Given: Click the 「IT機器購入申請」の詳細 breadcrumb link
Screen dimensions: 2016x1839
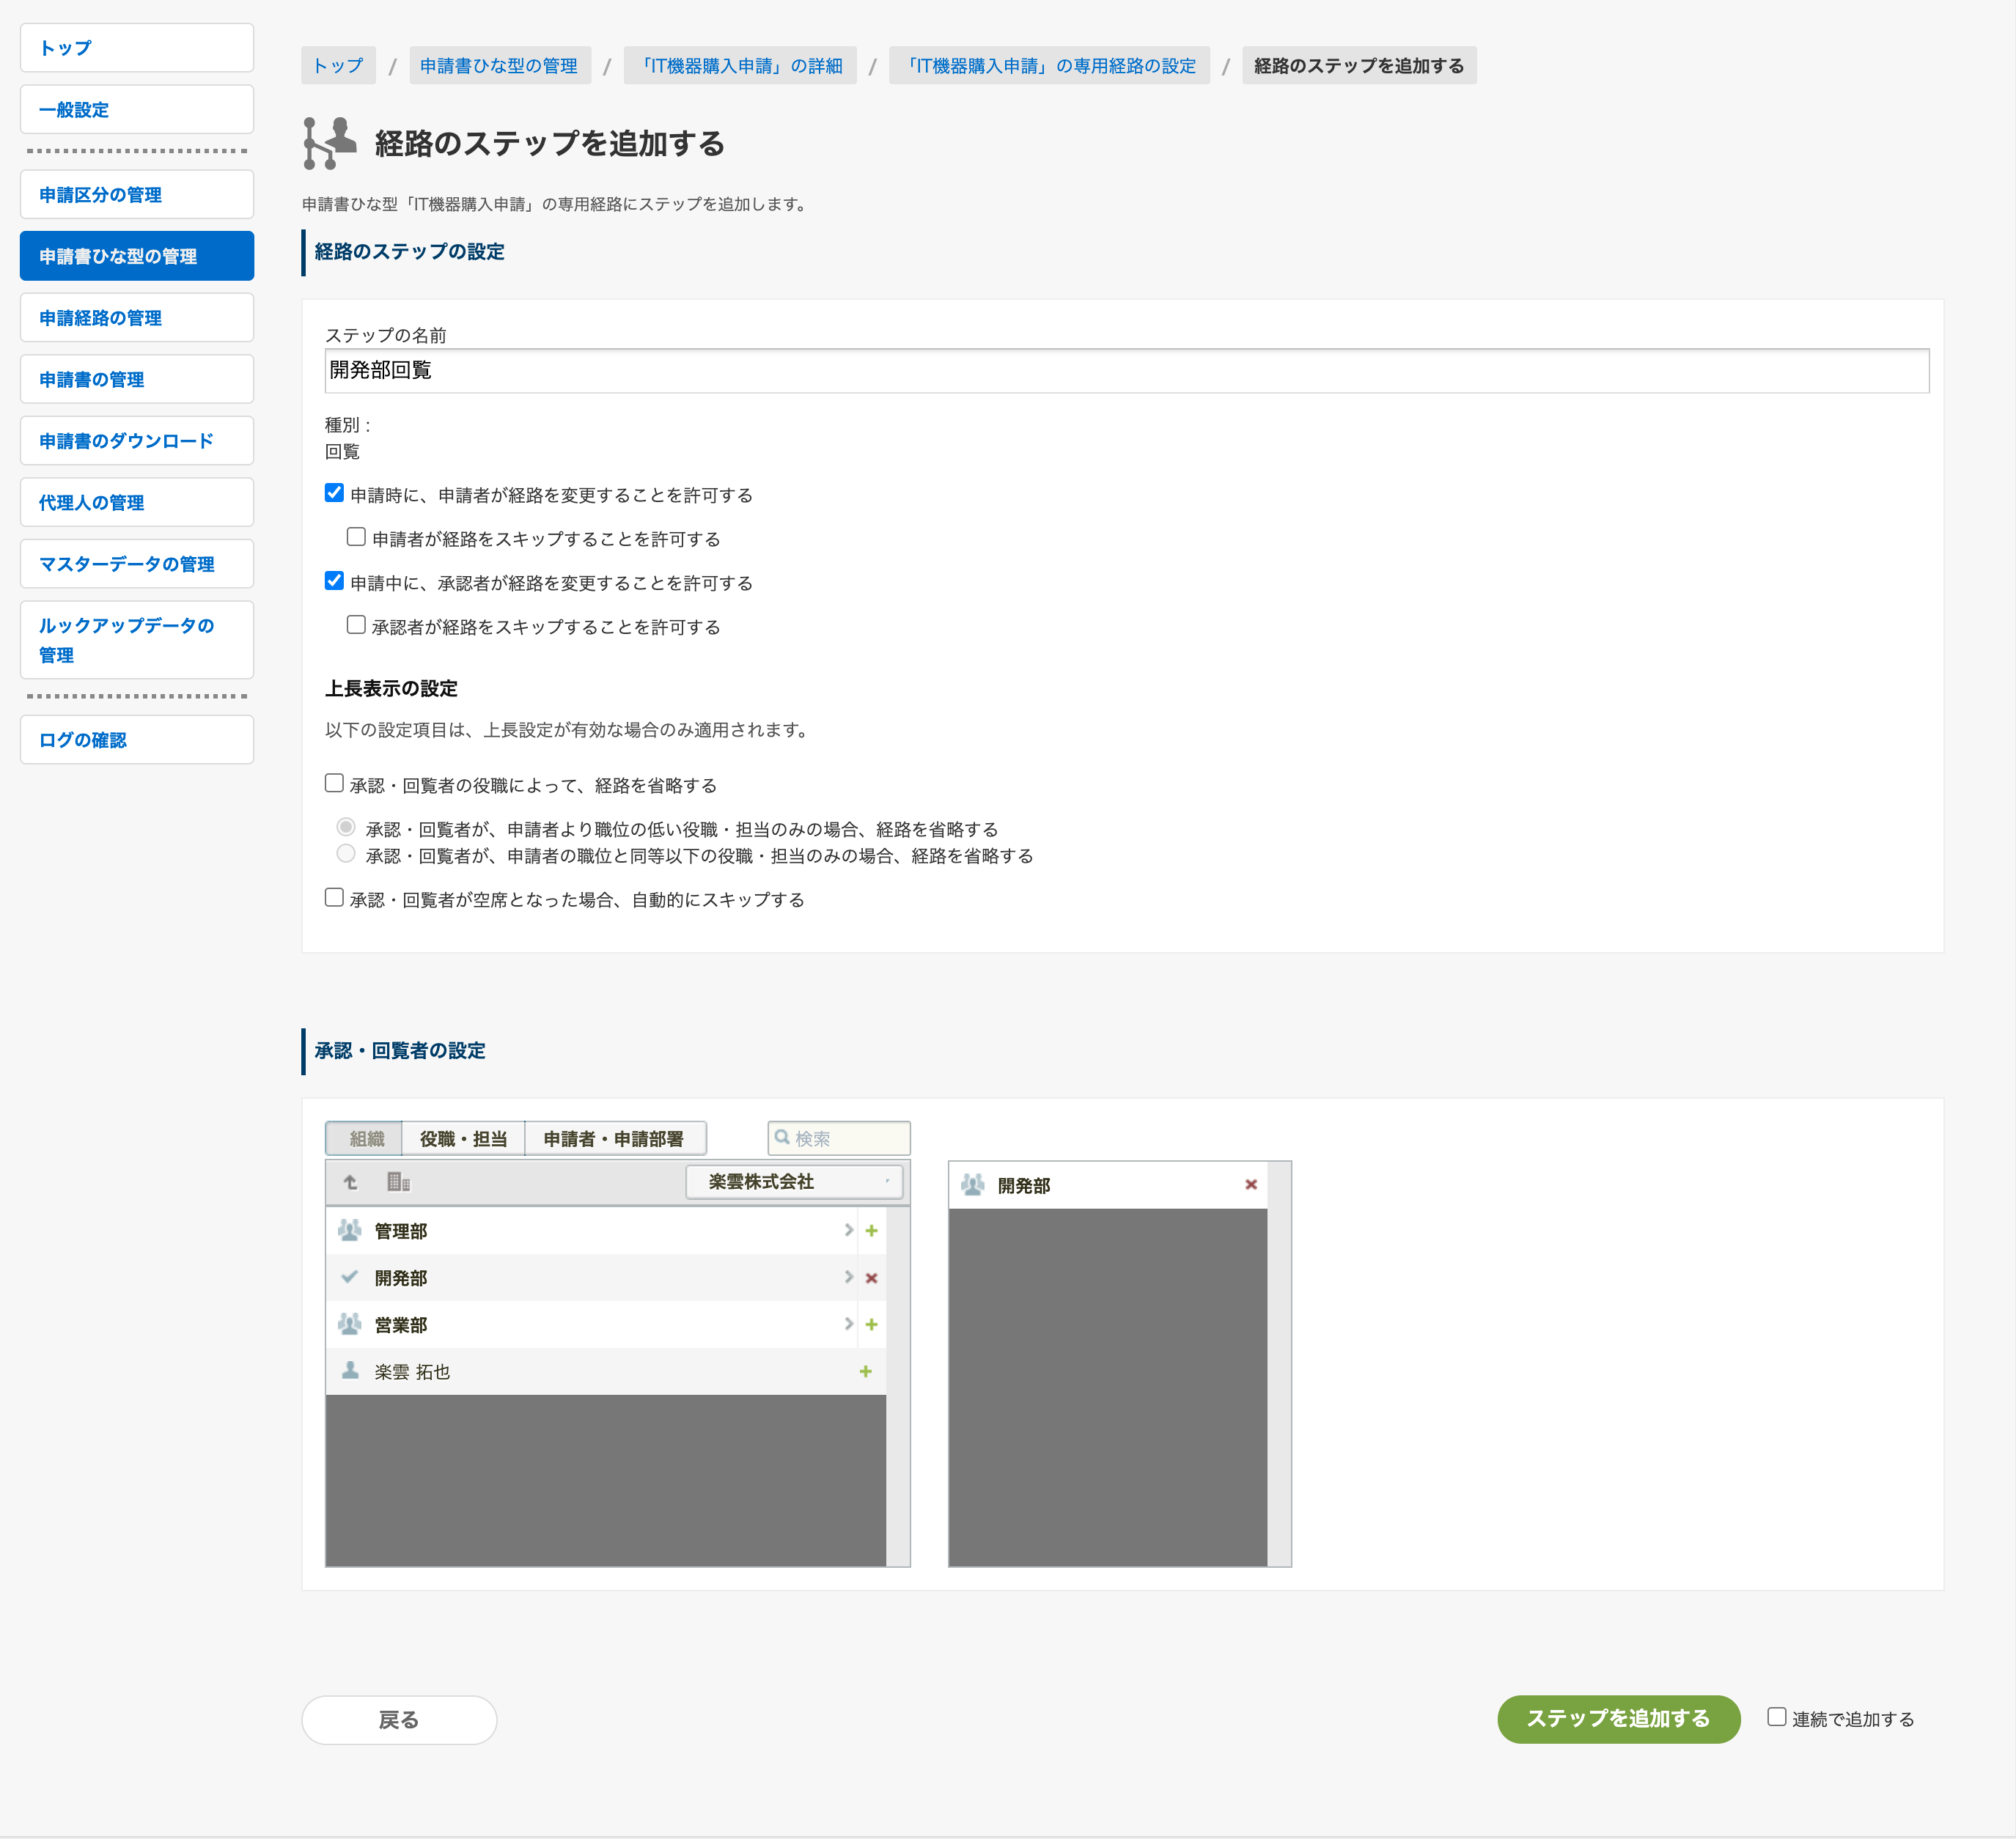Looking at the screenshot, I should 740,66.
